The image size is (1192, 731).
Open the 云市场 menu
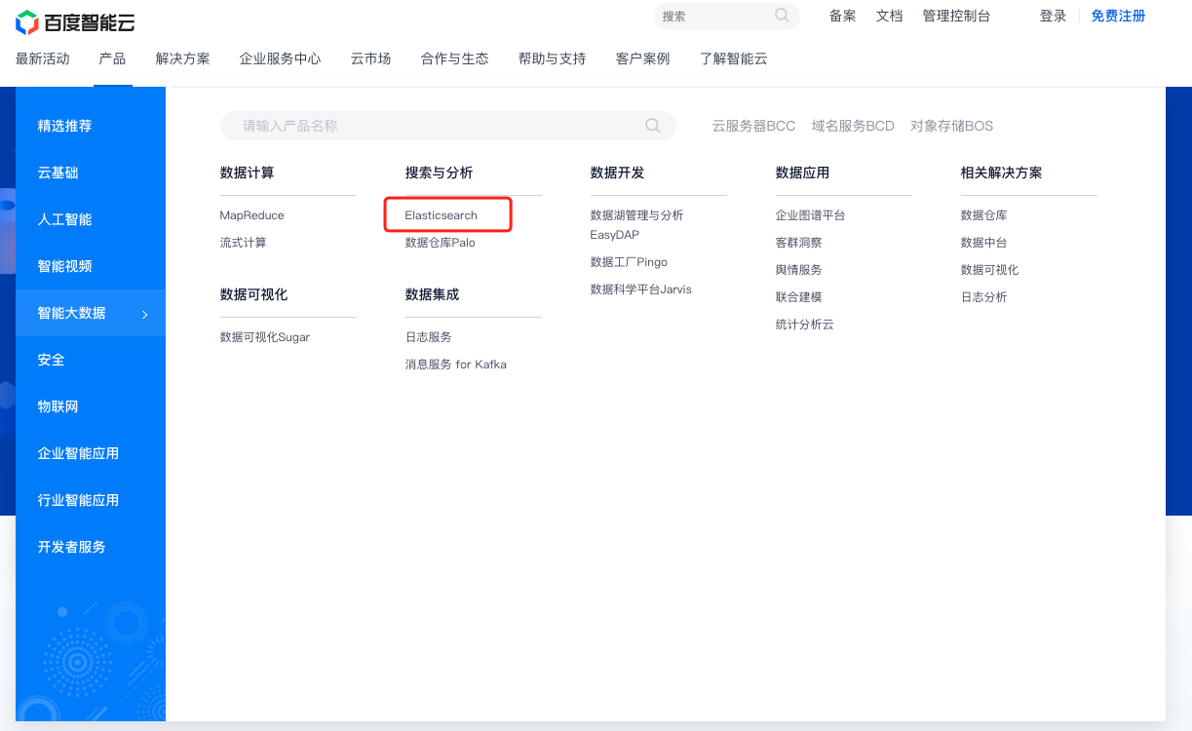click(370, 58)
